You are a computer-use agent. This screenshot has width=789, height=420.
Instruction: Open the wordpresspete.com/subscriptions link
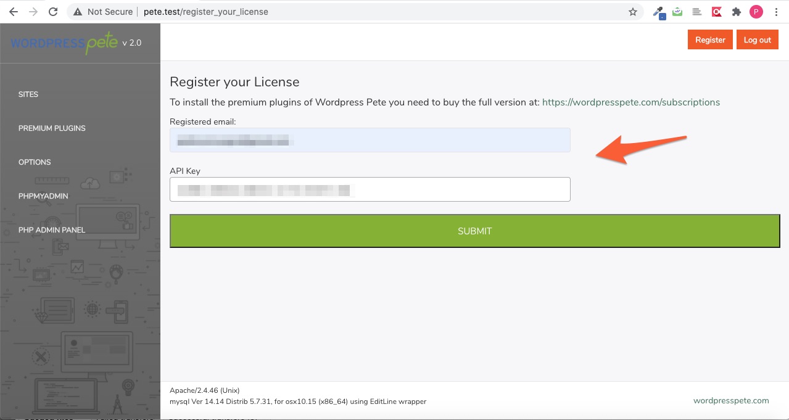click(631, 102)
